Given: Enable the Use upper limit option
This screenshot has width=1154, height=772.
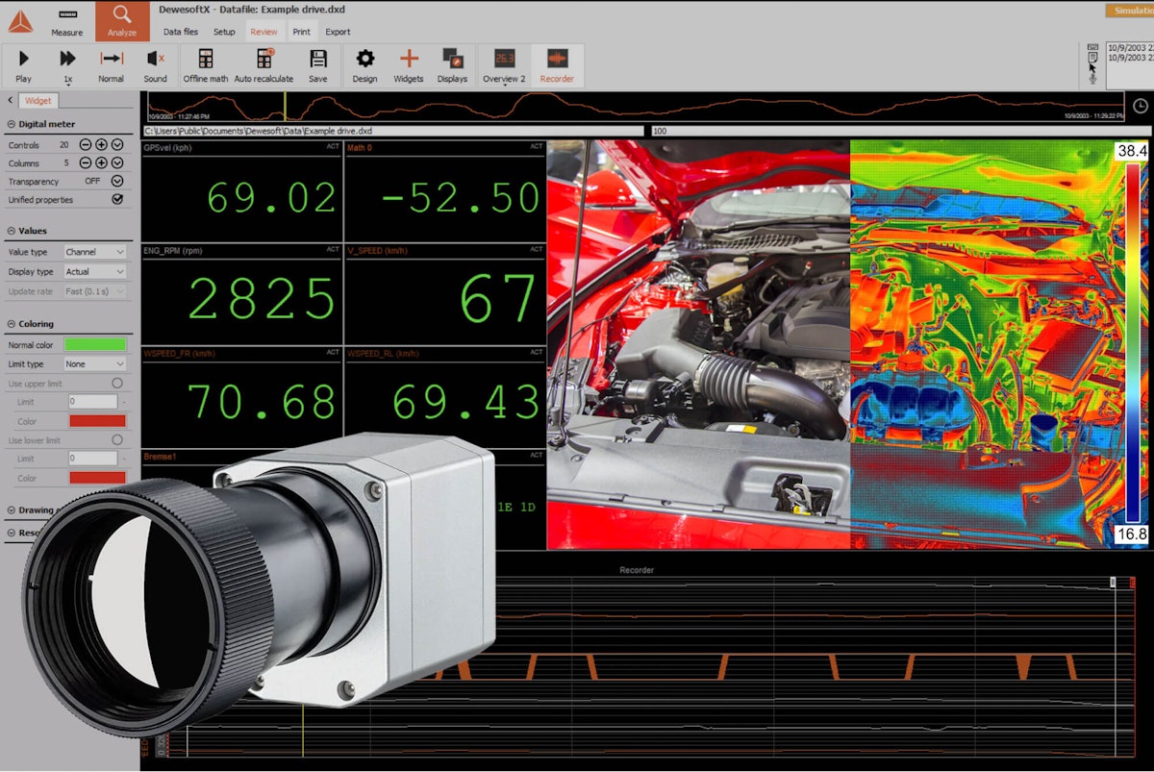Looking at the screenshot, I should coord(117,383).
